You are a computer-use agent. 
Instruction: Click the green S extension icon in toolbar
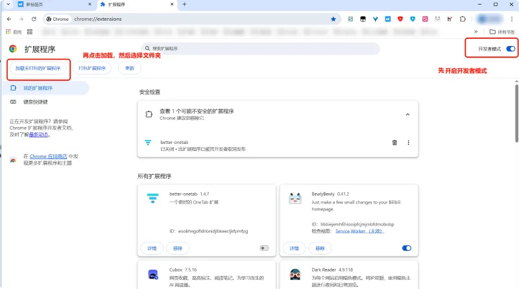tap(350, 19)
